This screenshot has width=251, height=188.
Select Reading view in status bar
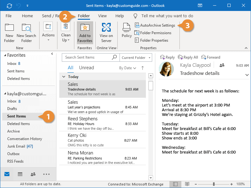(187, 184)
